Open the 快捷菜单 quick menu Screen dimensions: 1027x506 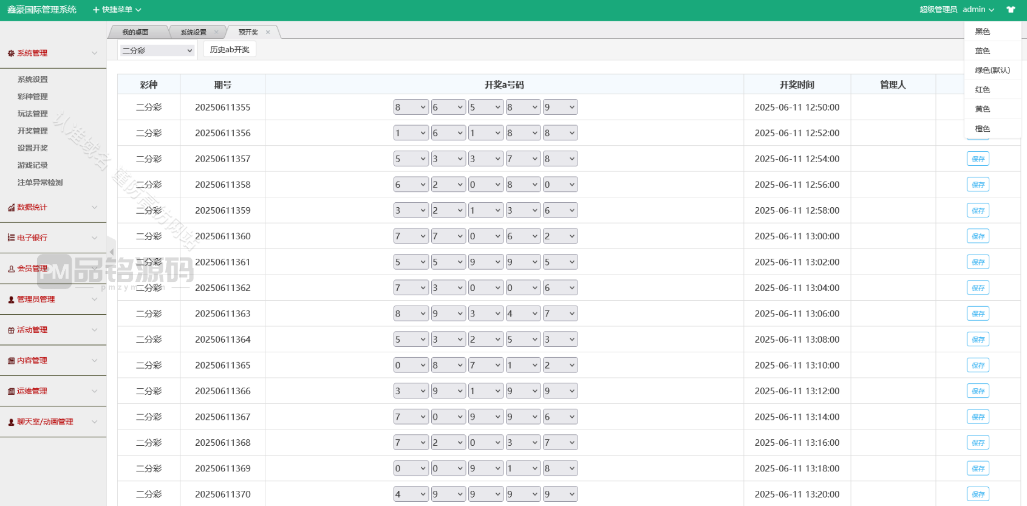117,10
